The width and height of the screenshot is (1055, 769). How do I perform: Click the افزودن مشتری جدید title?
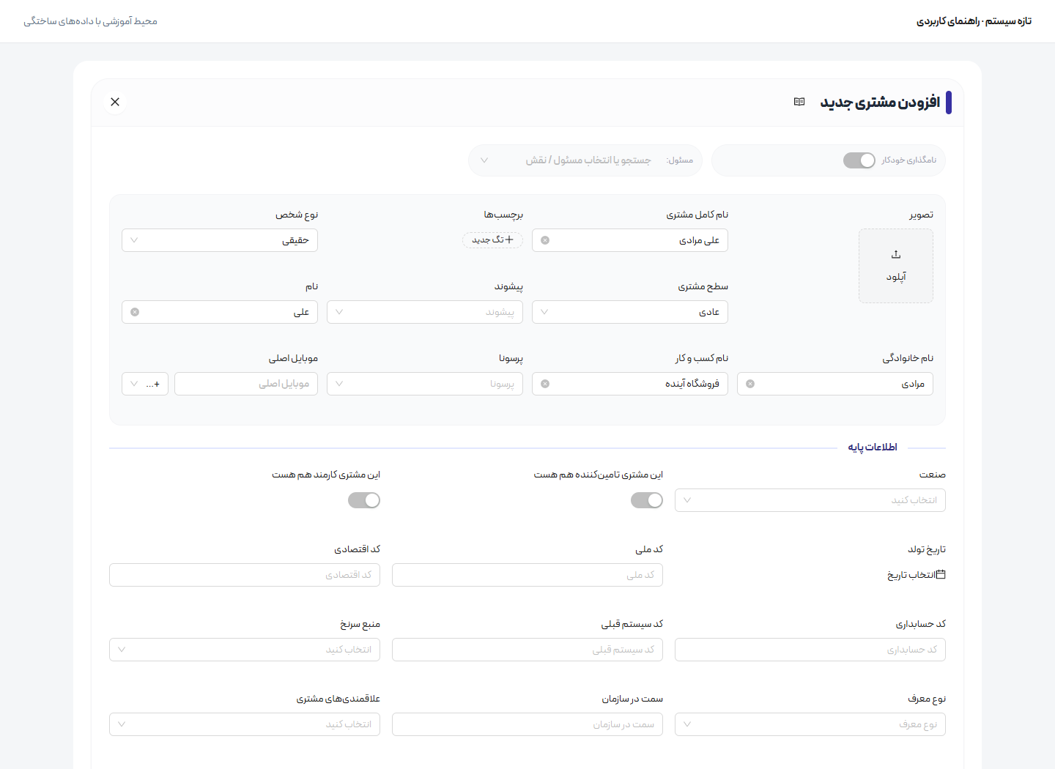(880, 102)
